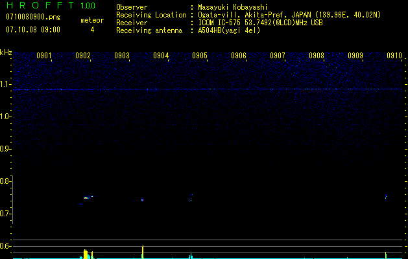Click the date stamp 07.10.03 09:00
Image resolution: width=408 pixels, height=259 pixels.
(x=33, y=29)
